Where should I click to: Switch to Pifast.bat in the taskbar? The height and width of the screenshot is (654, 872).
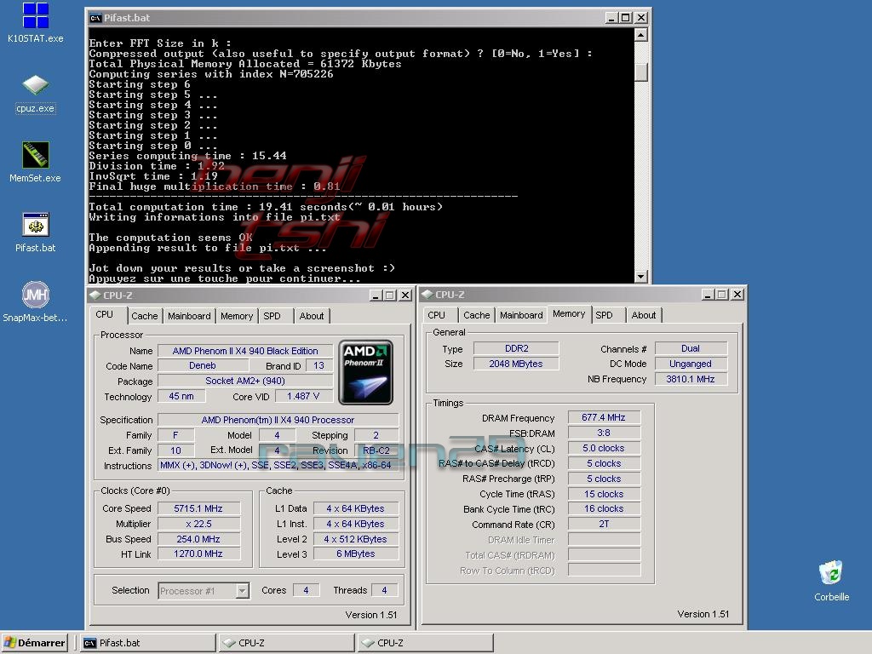148,643
